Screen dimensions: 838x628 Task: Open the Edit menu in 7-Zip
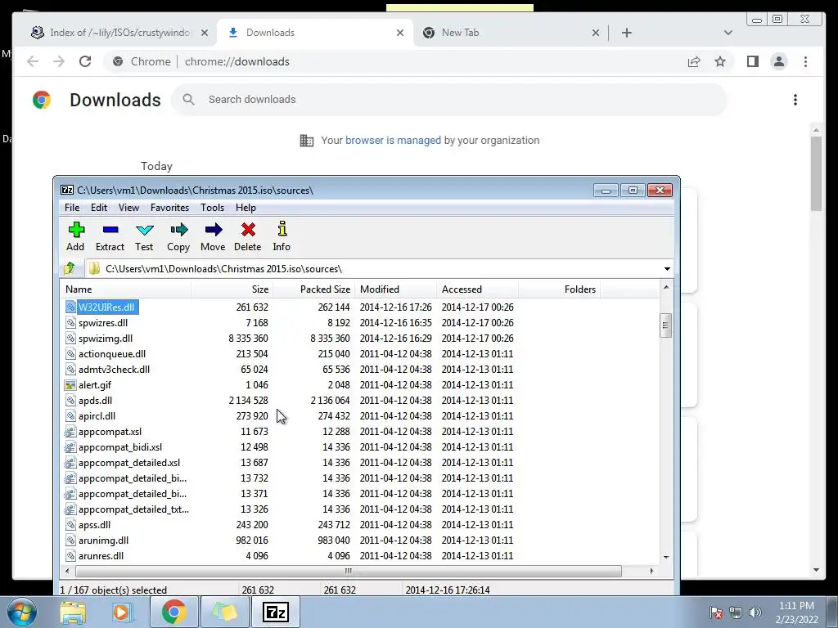[x=99, y=208]
